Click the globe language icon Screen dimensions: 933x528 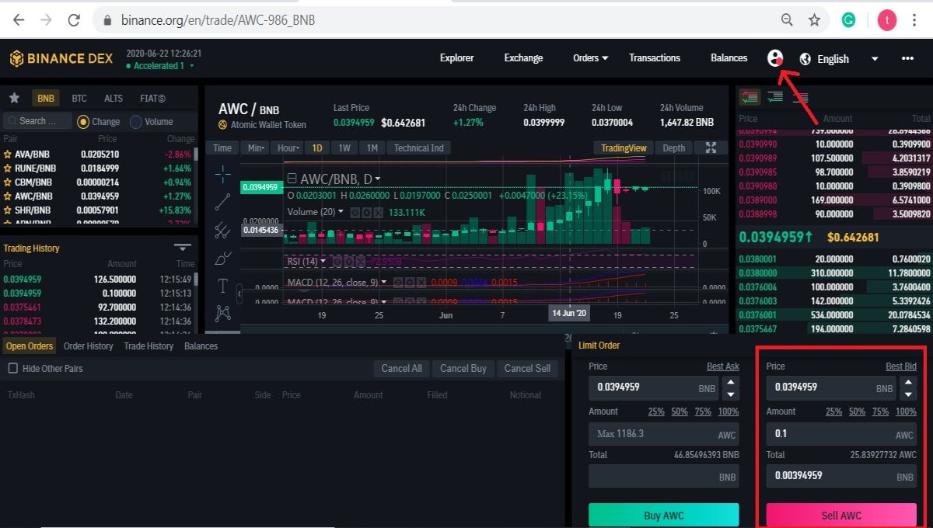click(x=805, y=59)
